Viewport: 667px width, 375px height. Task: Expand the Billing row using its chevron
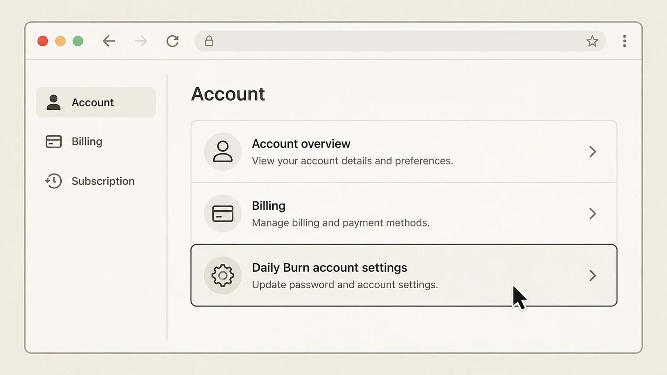(x=593, y=214)
